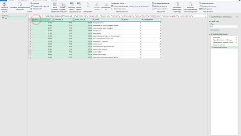Screen dimensions: 241x136
Task: Select the Converted to Table (Преобразовано в таблицу) step
Action: (222, 40)
